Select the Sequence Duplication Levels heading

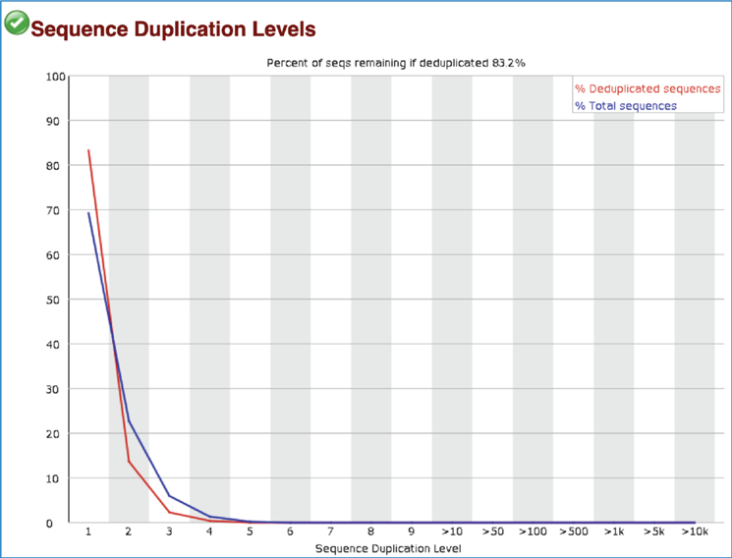pos(173,28)
